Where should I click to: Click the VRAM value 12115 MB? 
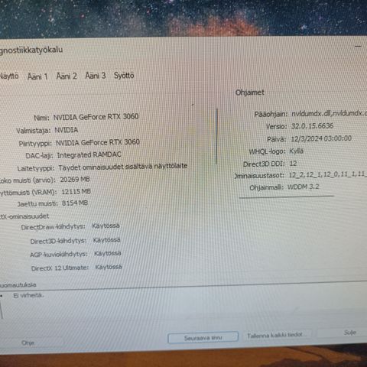tap(76, 192)
